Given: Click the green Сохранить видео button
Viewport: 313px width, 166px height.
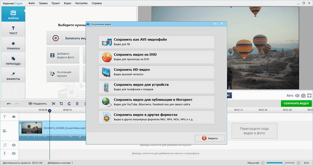Looking at the screenshot, I should click(x=296, y=104).
